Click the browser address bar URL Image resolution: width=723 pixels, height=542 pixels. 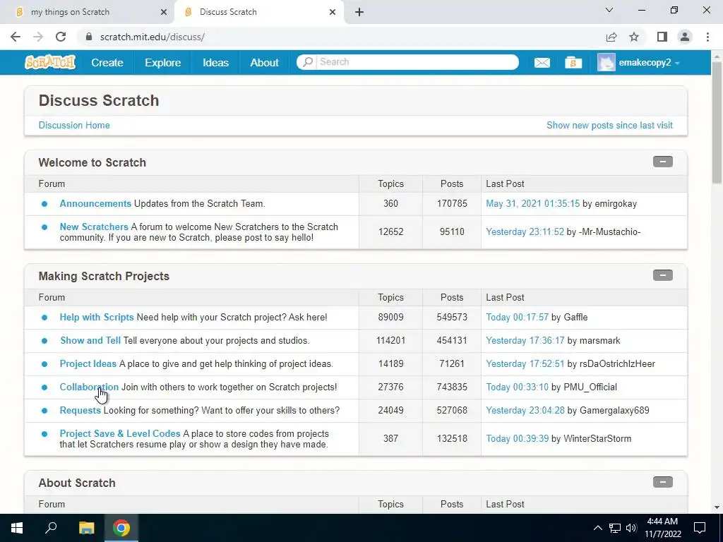pyautogui.click(x=153, y=37)
